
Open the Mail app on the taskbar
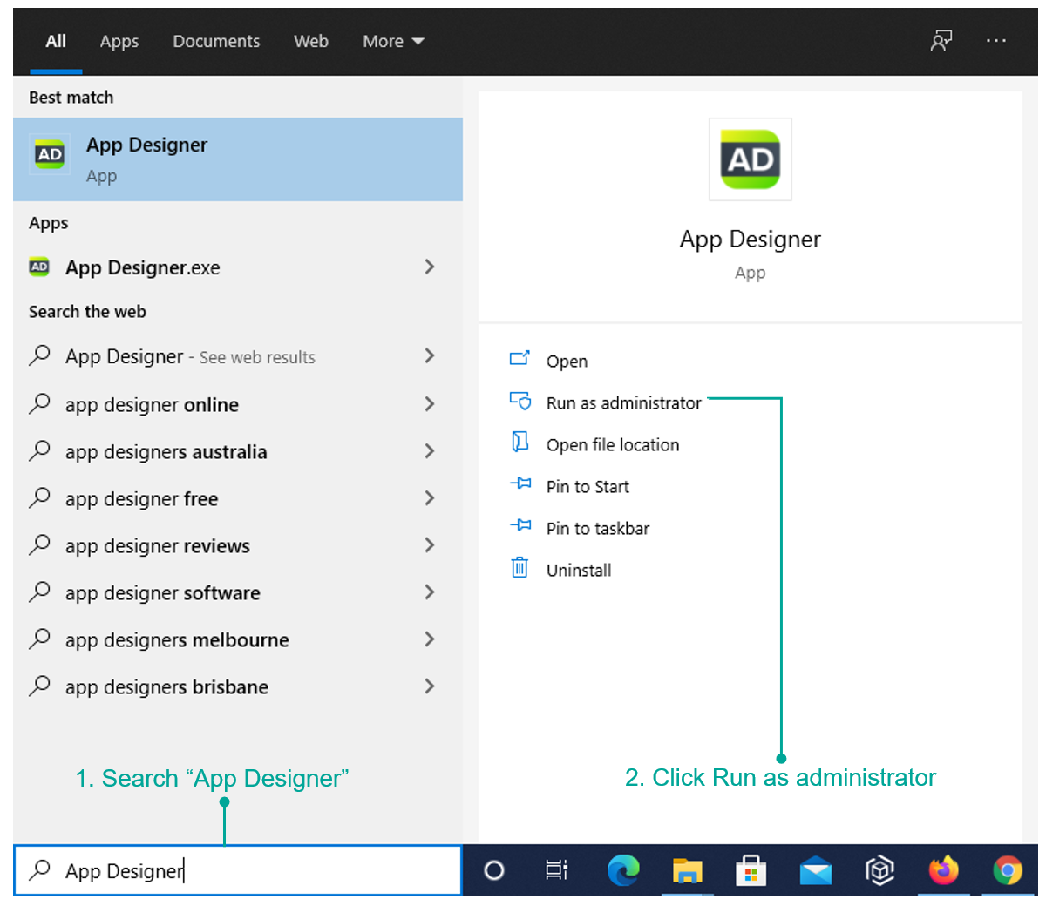pos(816,871)
